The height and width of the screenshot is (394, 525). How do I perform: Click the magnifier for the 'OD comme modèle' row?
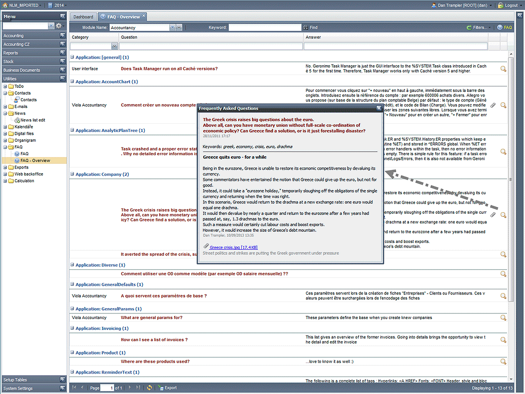(503, 274)
